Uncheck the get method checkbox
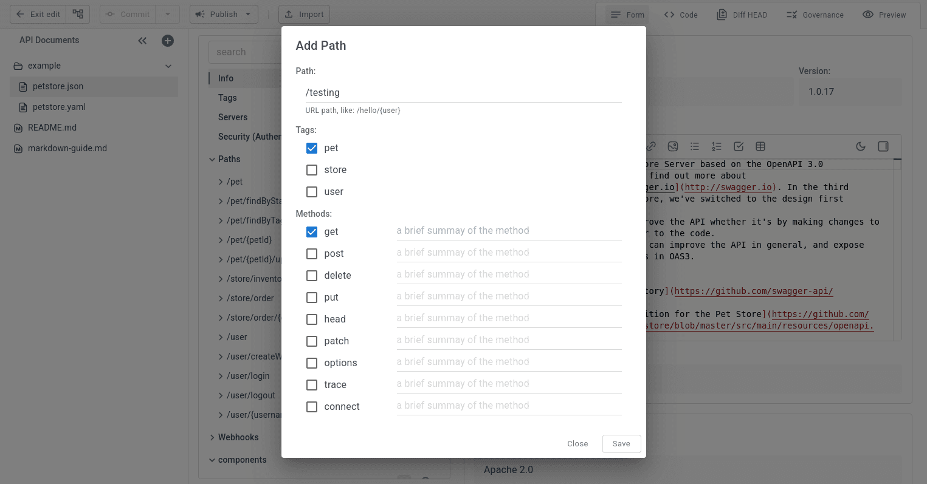 [x=312, y=232]
